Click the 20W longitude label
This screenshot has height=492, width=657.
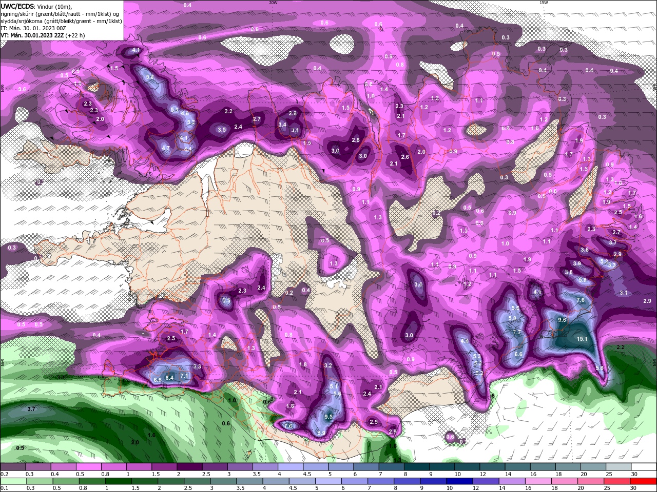[273, 2]
